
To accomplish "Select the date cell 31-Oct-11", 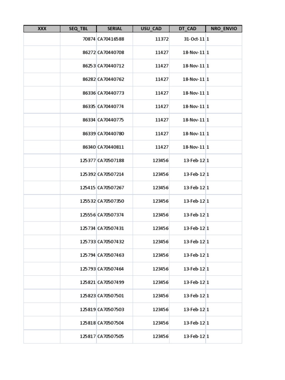I will click(x=194, y=39).
